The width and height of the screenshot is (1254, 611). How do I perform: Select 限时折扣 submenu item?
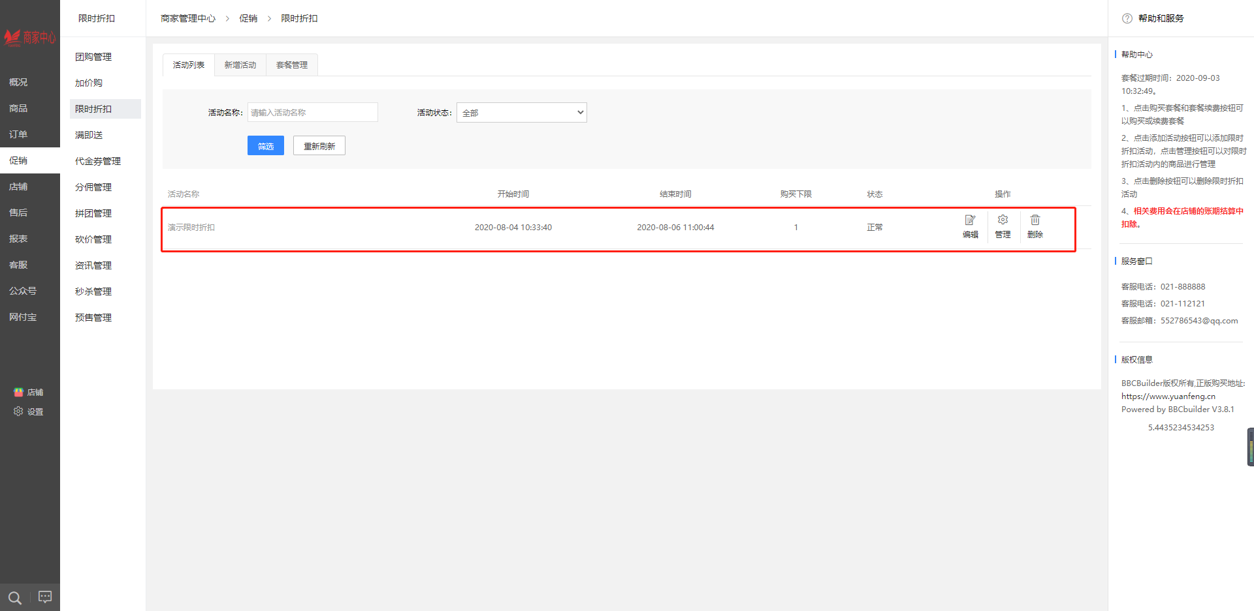pyautogui.click(x=105, y=109)
